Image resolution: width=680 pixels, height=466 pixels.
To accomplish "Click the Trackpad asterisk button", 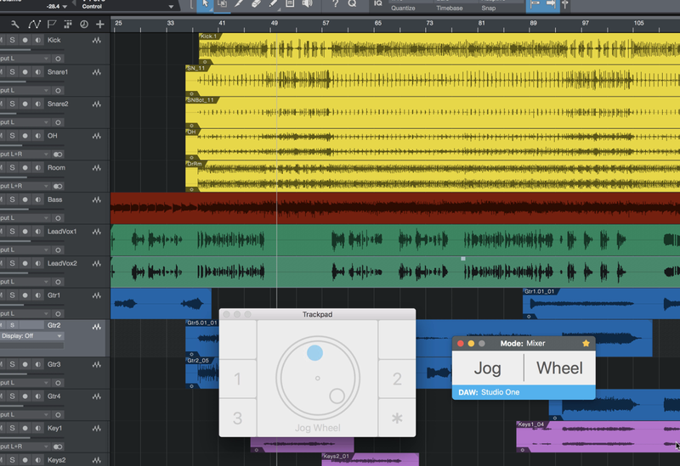I will 397,418.
